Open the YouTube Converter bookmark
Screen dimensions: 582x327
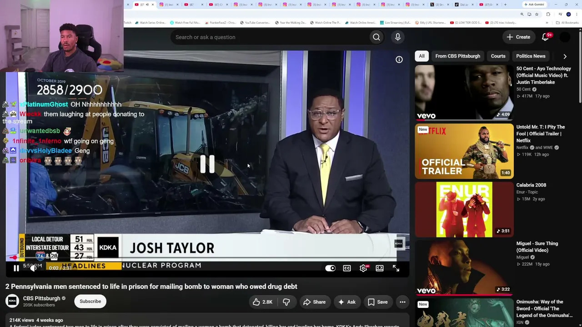(255, 23)
